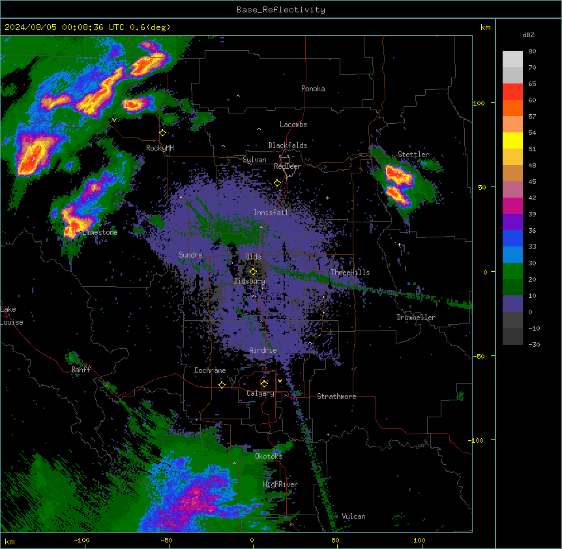This screenshot has height=549, width=562.
Task: Click the Strathmore label
Action: tap(336, 396)
